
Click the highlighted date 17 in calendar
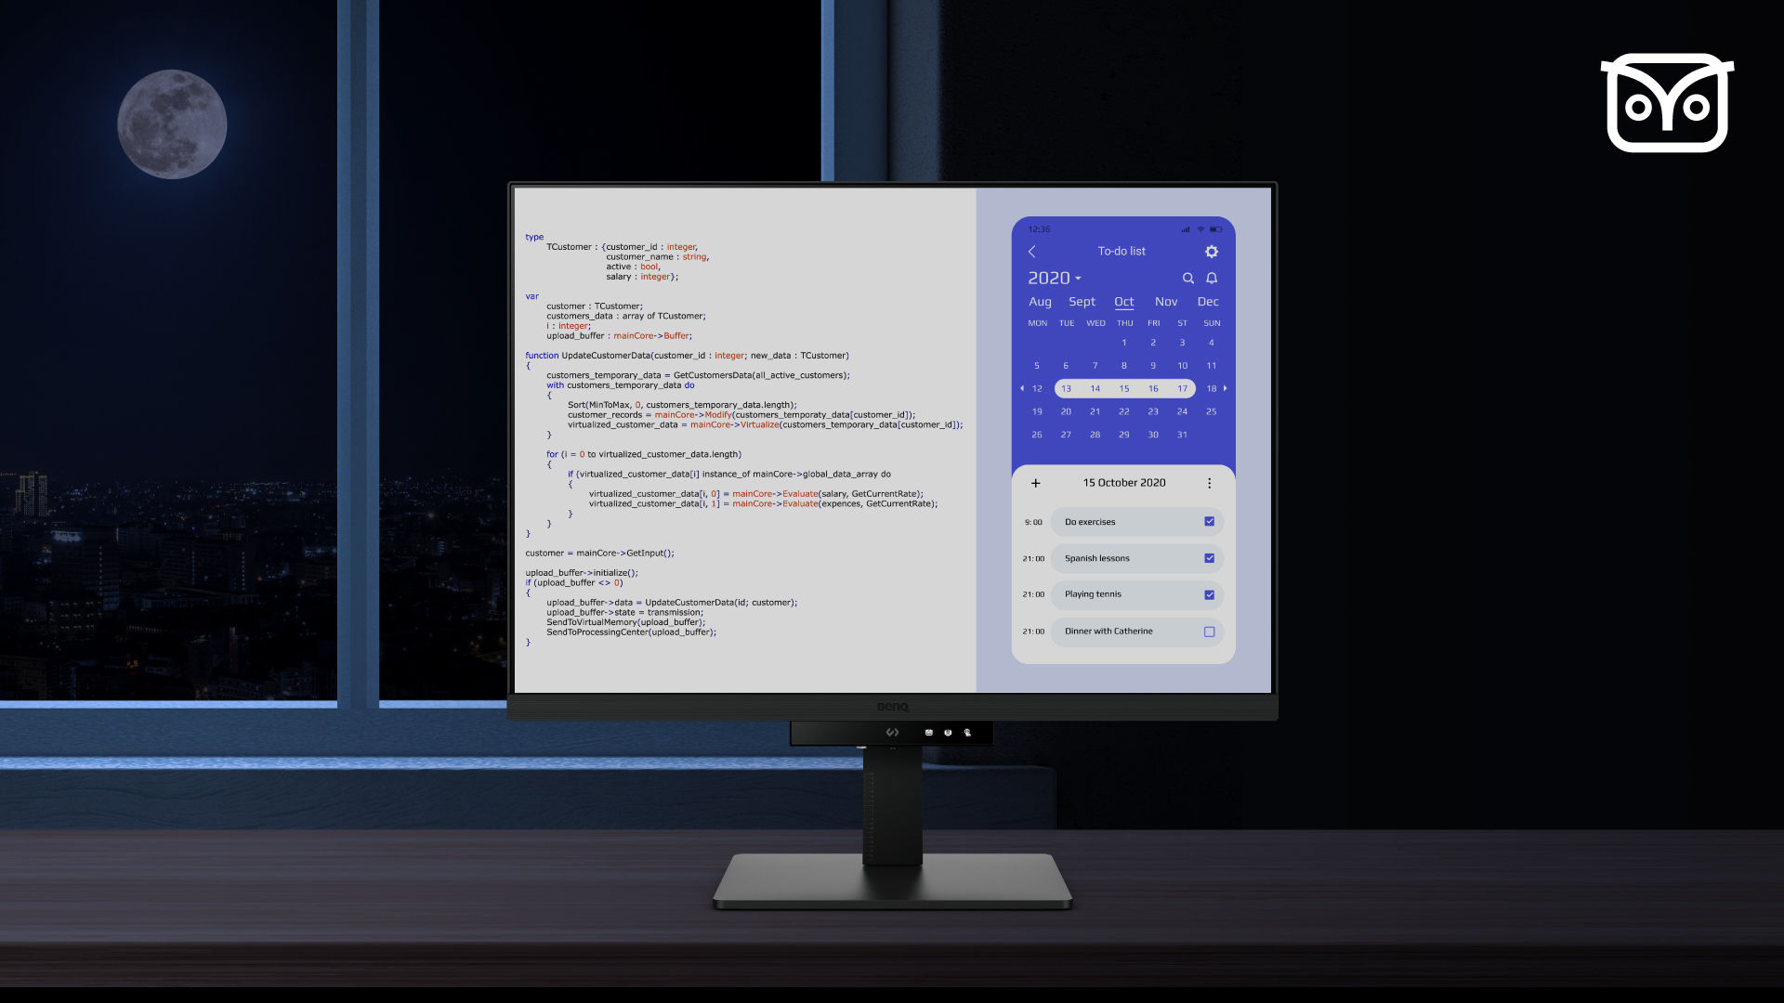click(x=1181, y=388)
